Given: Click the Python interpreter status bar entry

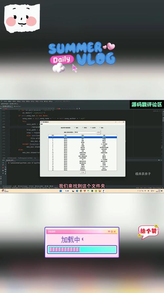Looking at the screenshot, I should 157,188.
